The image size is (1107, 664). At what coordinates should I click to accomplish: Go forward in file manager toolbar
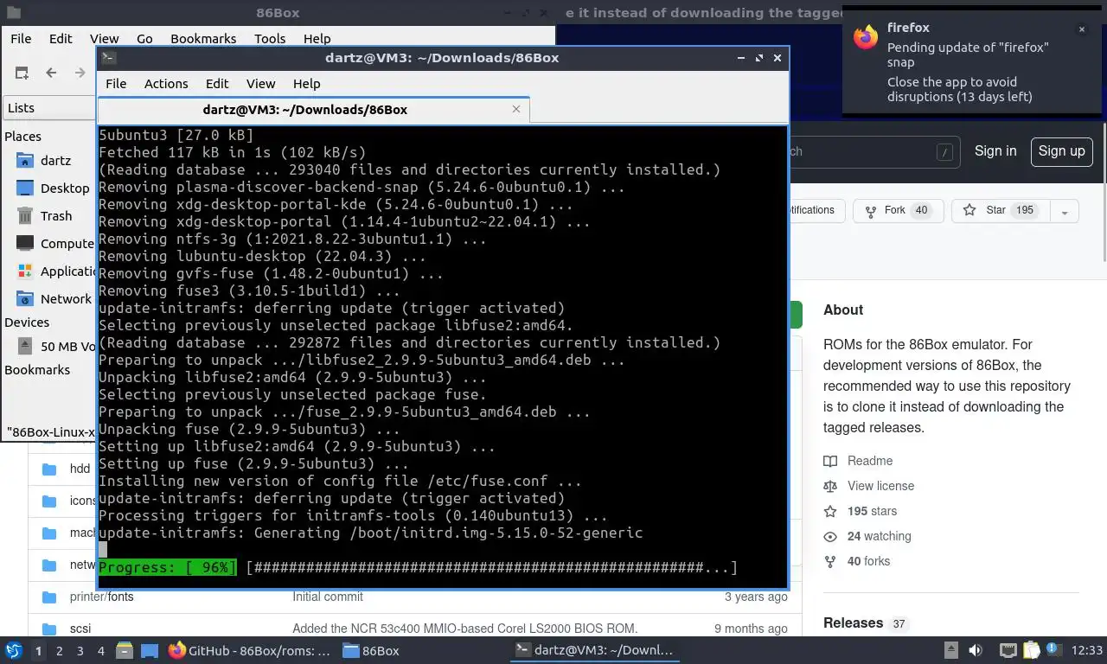80,73
